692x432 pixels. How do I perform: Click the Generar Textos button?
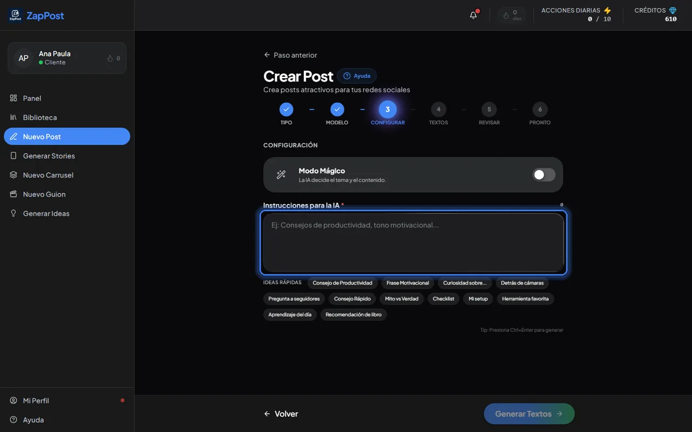point(529,414)
